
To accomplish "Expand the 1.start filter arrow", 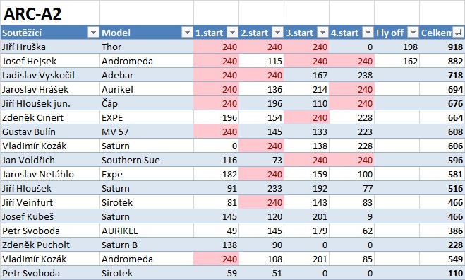I will tap(233, 33).
